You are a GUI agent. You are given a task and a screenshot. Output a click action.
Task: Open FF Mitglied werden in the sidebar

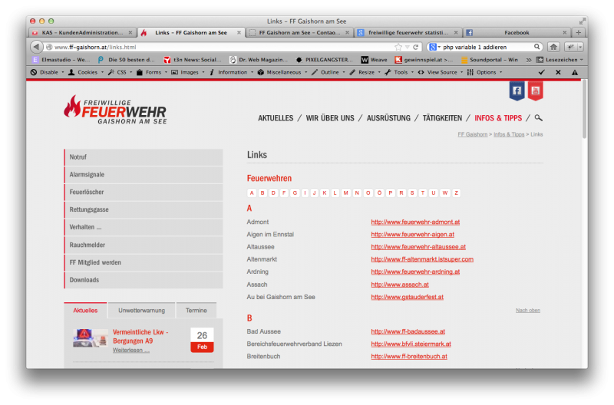pos(144,262)
